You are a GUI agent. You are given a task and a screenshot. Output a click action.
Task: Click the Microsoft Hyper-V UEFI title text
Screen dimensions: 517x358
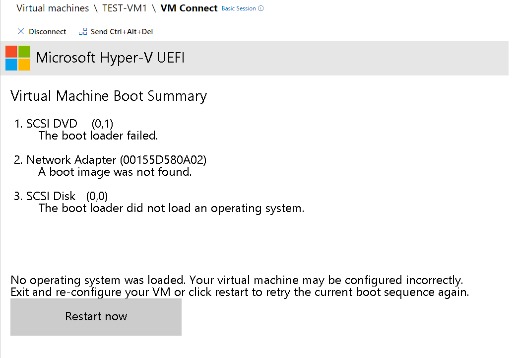point(110,58)
